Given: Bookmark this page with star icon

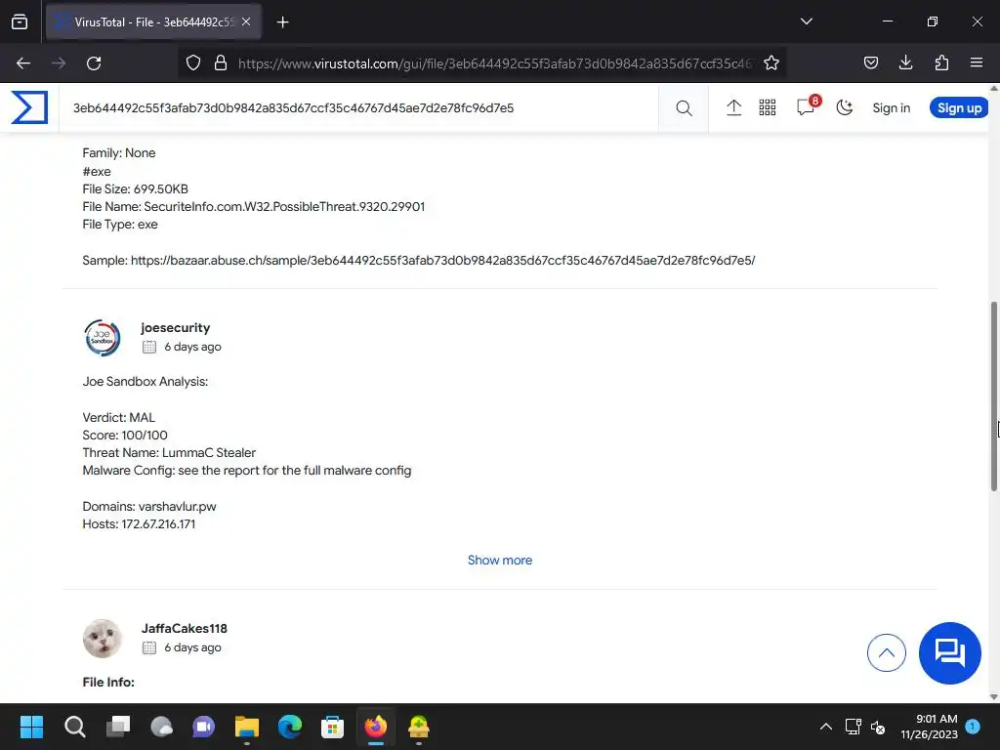Looking at the screenshot, I should pos(771,63).
